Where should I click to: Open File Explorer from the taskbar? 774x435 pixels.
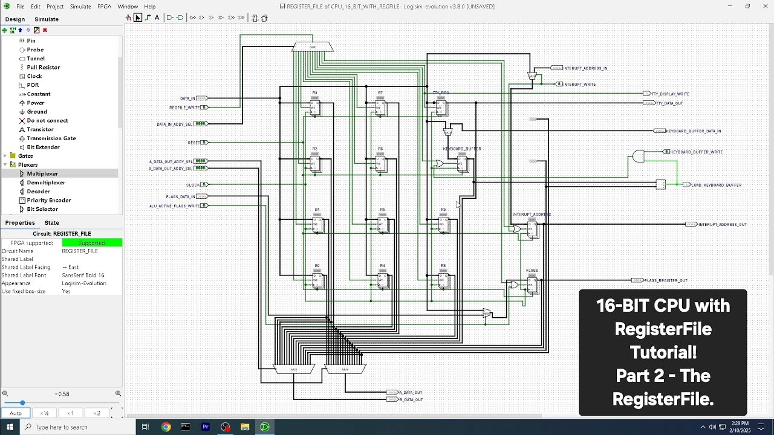[245, 427]
